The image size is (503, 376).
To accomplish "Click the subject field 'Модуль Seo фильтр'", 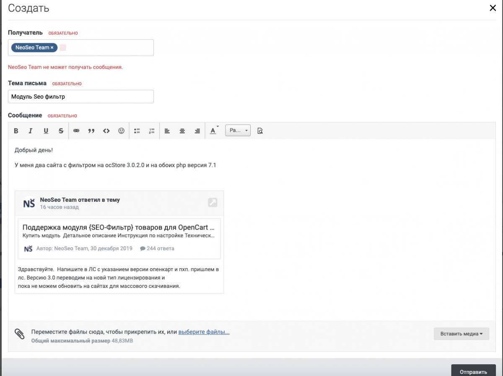I will 81,97.
